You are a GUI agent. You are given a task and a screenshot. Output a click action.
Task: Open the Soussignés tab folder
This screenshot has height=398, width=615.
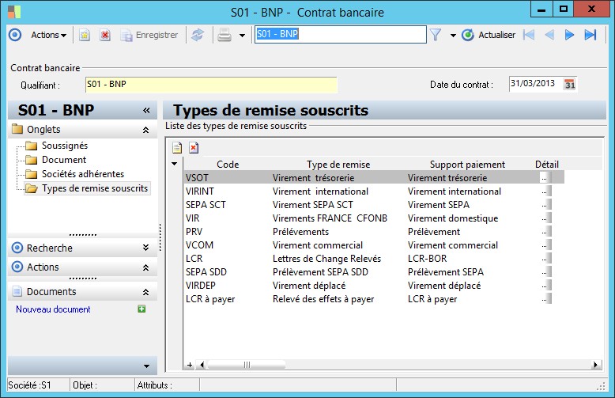[64, 146]
